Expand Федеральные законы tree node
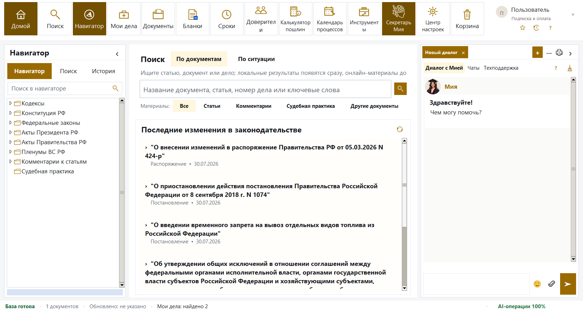This screenshot has width=583, height=312. (11, 123)
